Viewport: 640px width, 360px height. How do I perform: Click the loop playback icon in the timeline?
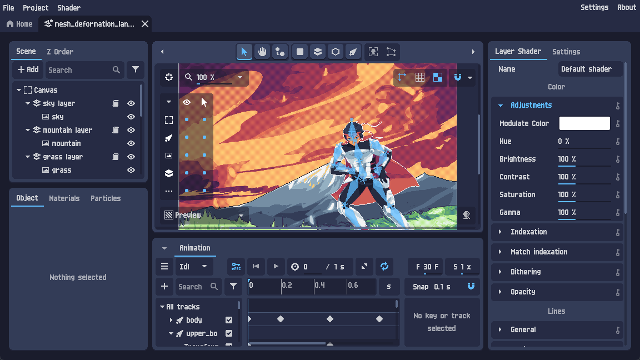384,267
